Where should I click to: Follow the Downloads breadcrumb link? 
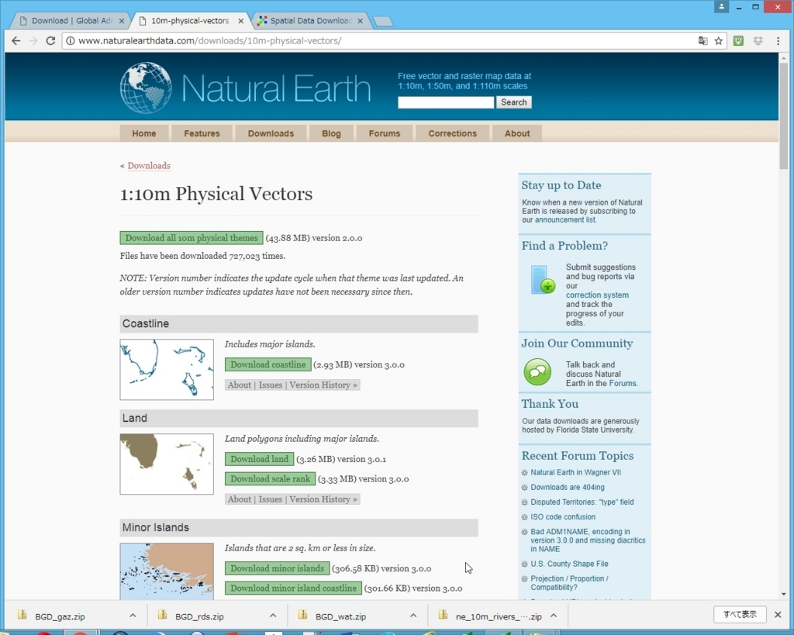click(149, 166)
